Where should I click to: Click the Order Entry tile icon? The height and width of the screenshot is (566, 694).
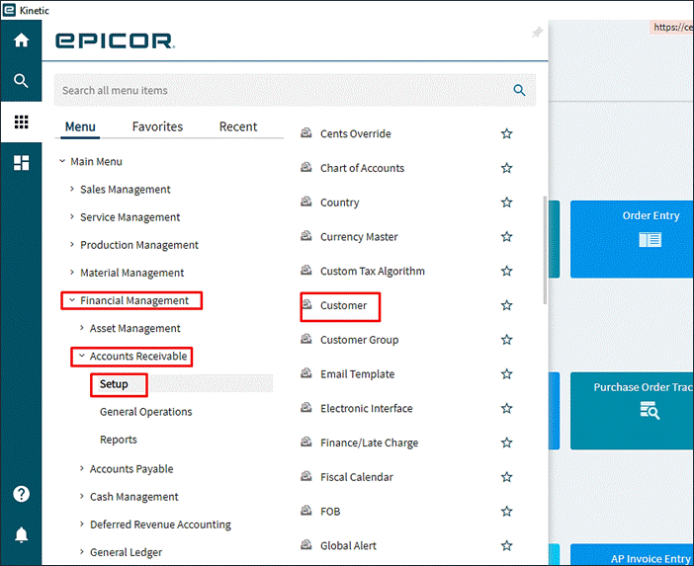(x=651, y=240)
